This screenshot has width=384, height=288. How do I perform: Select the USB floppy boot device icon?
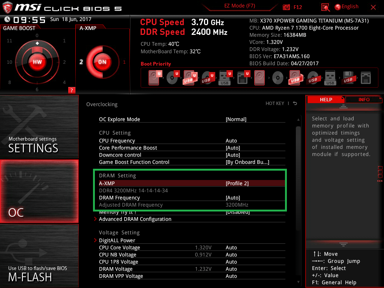coord(348,78)
